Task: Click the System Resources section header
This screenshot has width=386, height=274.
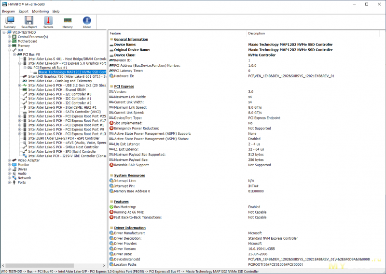Action: pos(129,175)
